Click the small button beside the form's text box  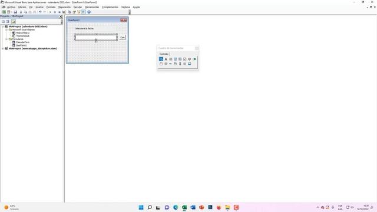tap(123, 38)
